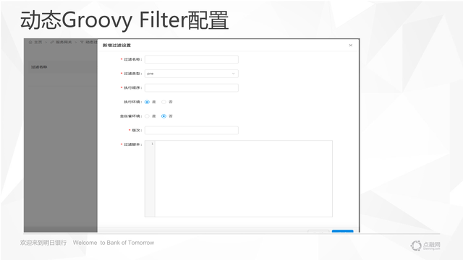Click line number 1 in script editor gutter
Image resolution: width=463 pixels, height=260 pixels.
click(153, 144)
